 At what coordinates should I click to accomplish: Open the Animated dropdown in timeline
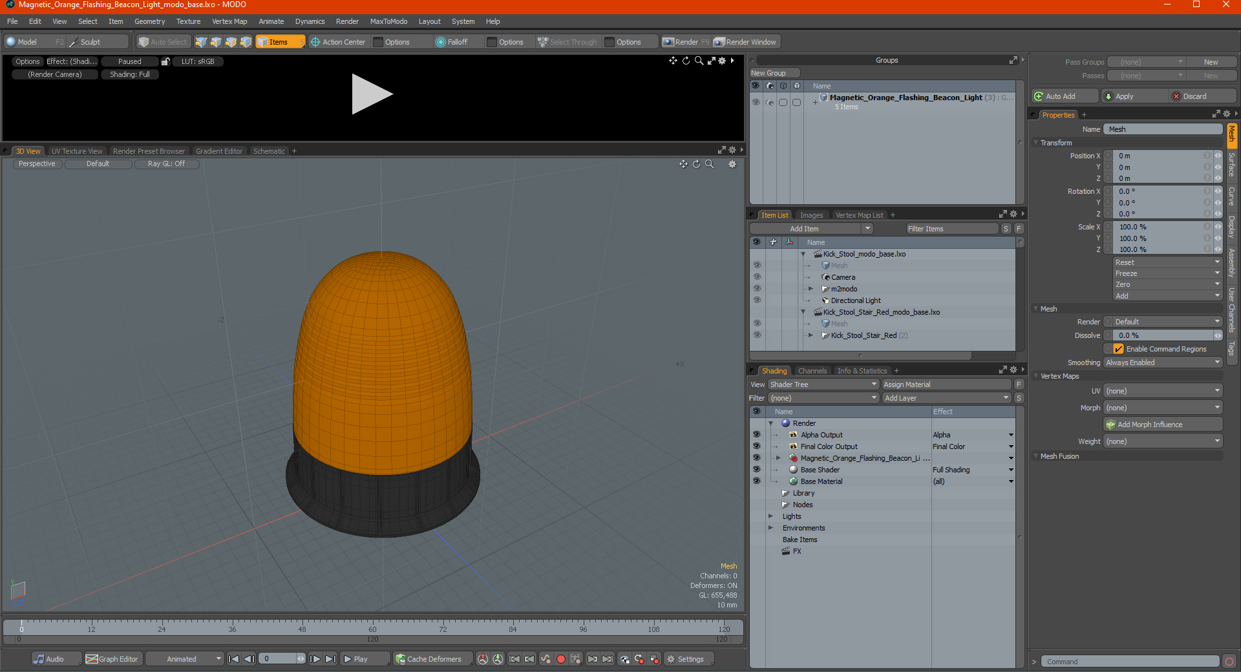pos(184,659)
